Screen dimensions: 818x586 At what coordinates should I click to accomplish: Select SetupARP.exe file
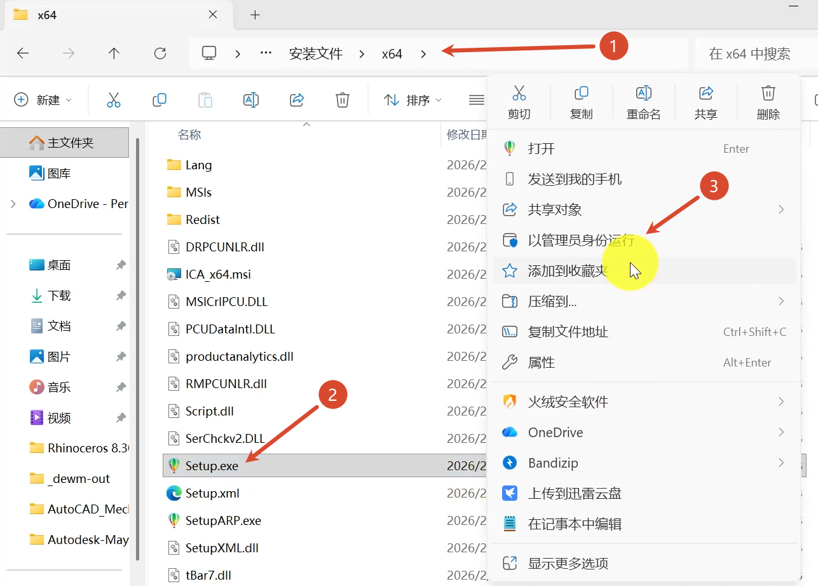tap(214, 520)
